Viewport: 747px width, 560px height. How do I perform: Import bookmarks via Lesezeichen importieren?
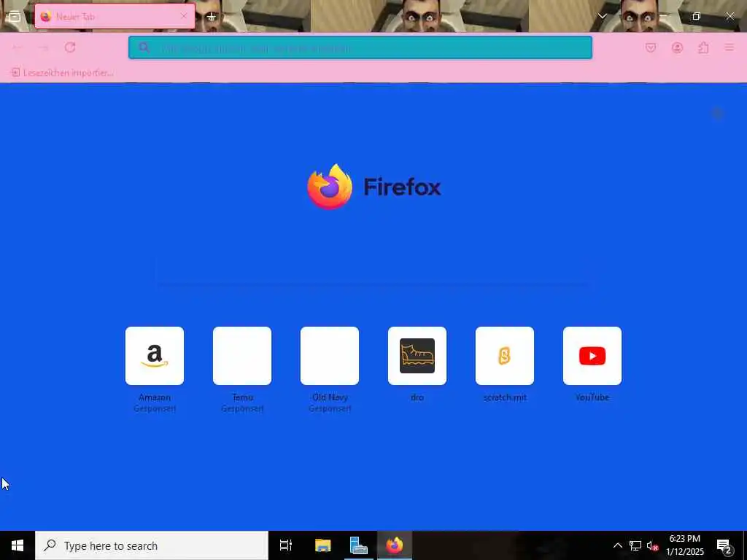coord(63,73)
